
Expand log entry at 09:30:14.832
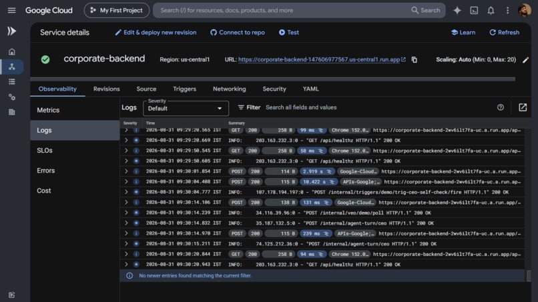(126, 223)
